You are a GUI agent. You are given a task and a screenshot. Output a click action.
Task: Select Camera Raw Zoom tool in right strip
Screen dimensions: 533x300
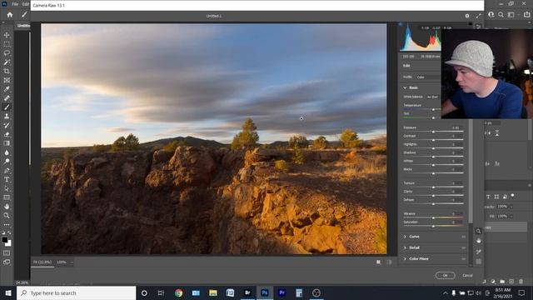click(x=478, y=232)
